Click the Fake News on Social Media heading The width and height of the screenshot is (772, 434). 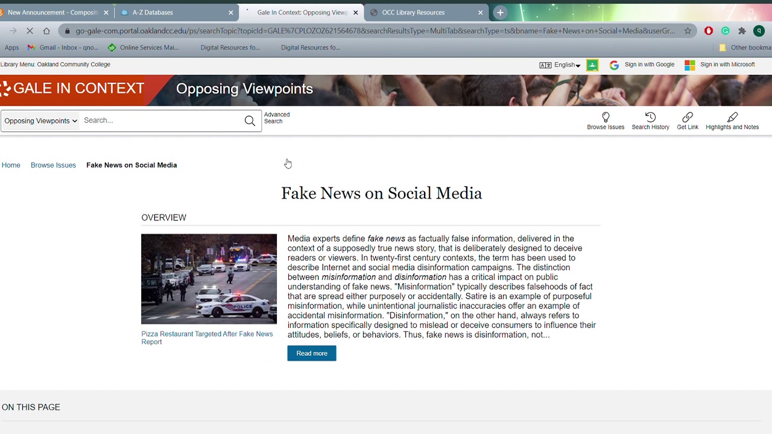(381, 193)
